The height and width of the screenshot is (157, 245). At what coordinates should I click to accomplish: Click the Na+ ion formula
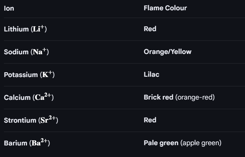[x=40, y=52]
